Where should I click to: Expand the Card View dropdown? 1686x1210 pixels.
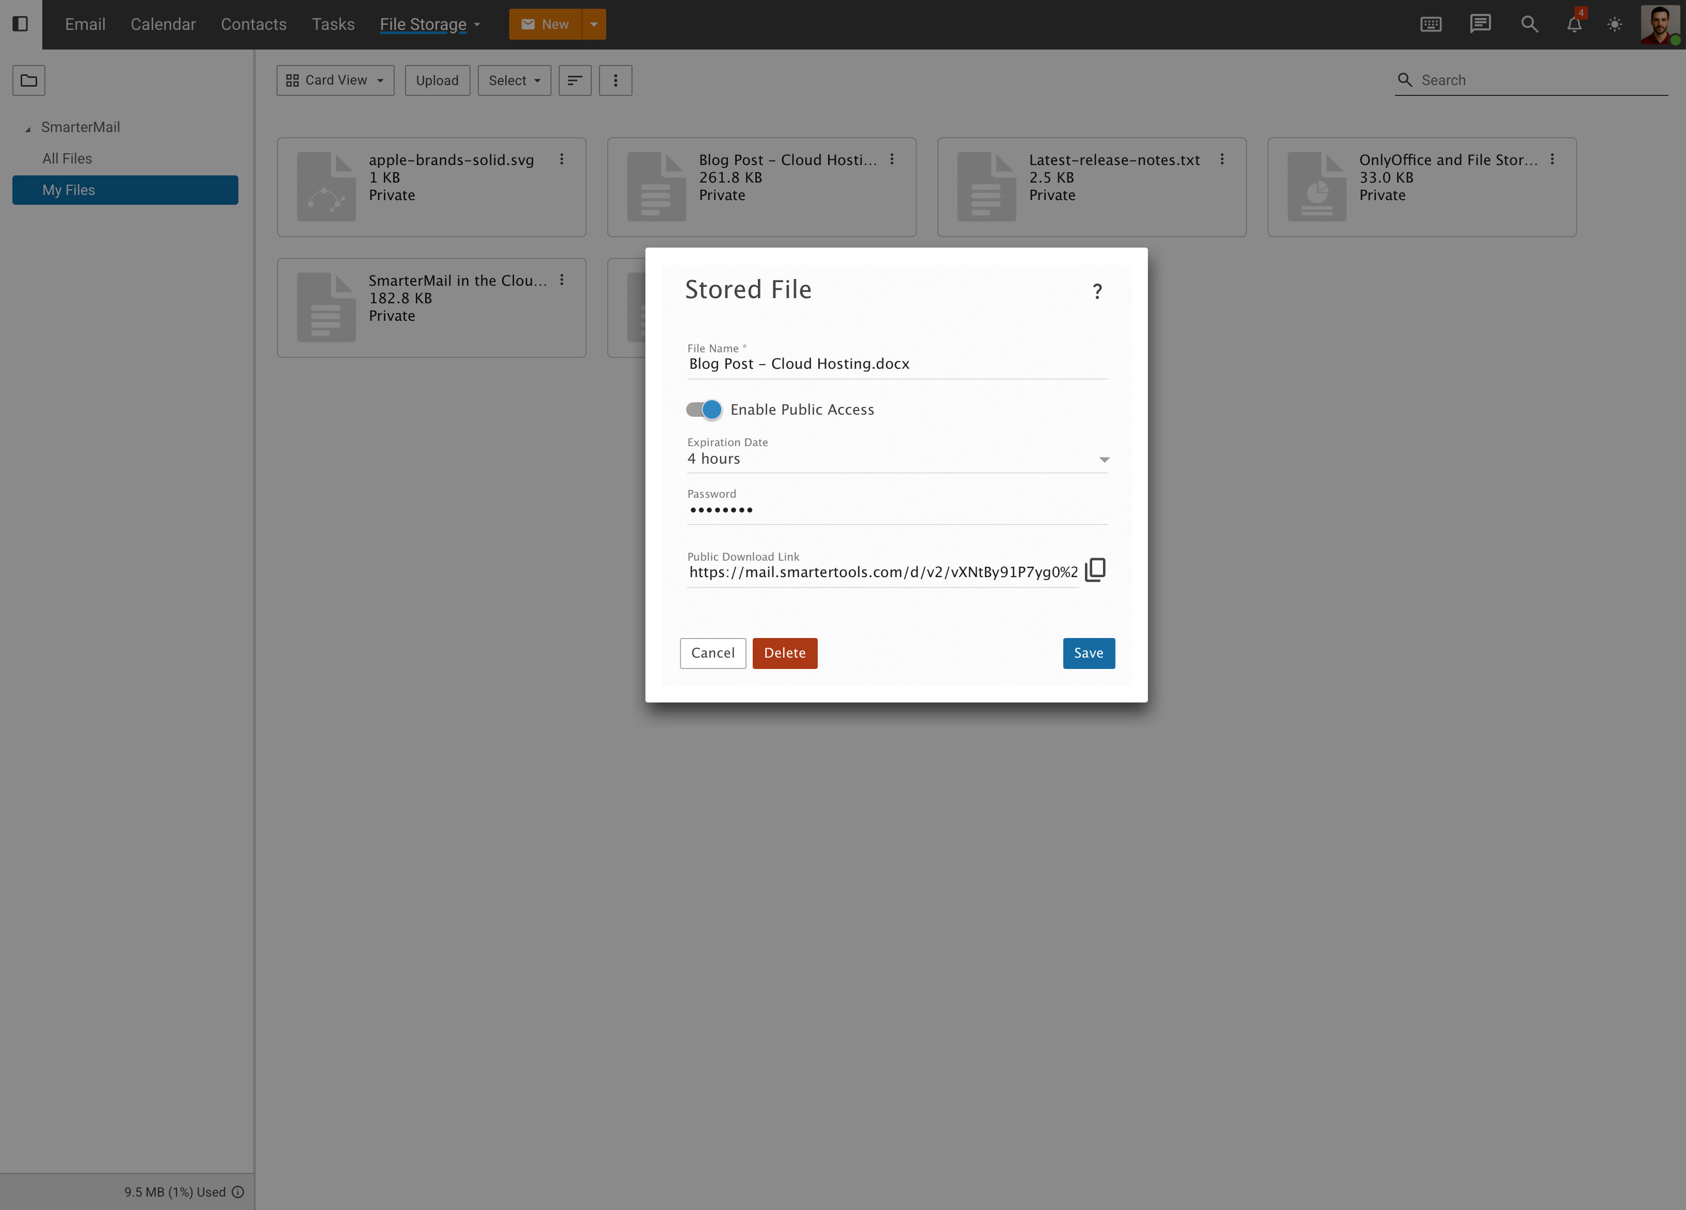click(335, 80)
